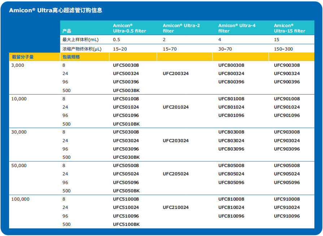Click the '30,000' molecular weight cutoff
This screenshot has height=236, width=323.
click(x=19, y=132)
